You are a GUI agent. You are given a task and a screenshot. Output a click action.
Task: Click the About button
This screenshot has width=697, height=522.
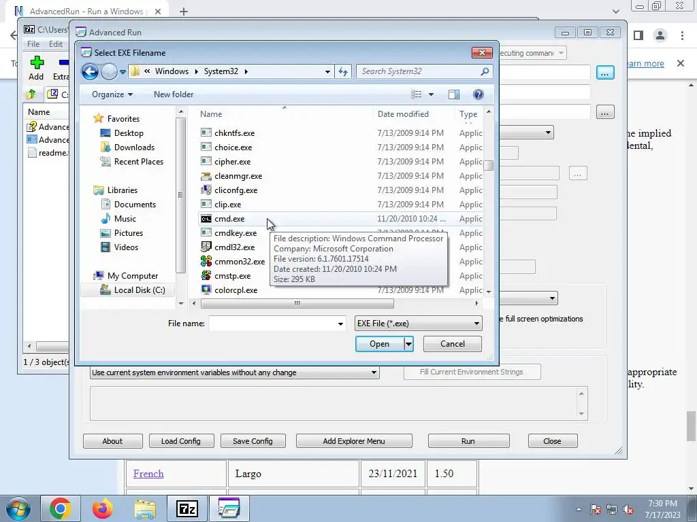[x=112, y=440]
